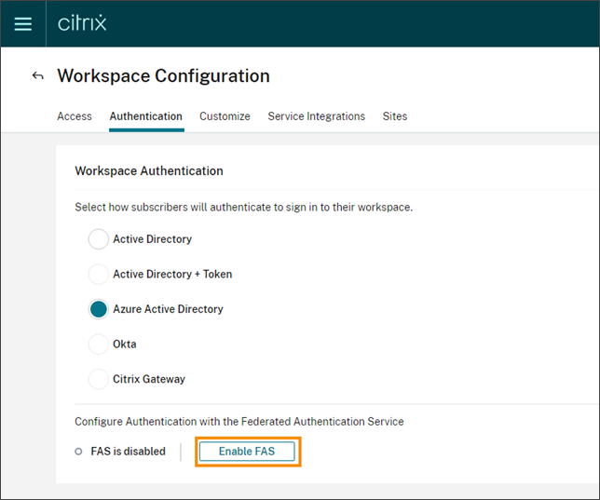Click the Workspace Configuration page title

(x=163, y=75)
